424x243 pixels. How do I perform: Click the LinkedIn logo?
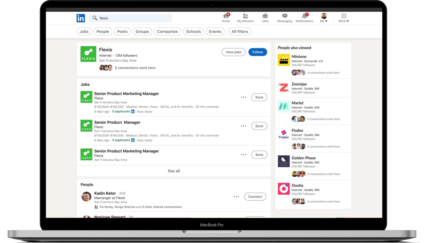point(80,18)
